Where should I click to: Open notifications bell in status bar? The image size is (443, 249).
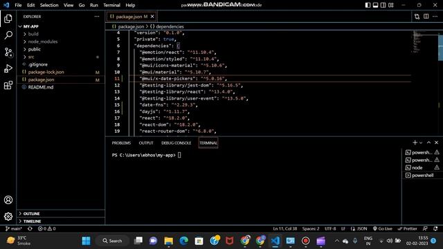click(435, 229)
